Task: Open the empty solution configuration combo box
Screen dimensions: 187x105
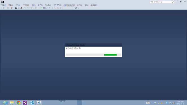Action: point(68,8)
